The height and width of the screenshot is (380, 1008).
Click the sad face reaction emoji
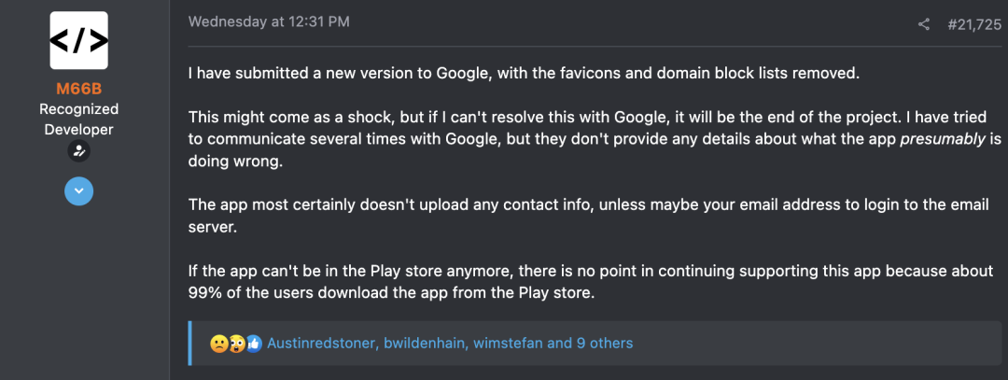click(x=218, y=344)
